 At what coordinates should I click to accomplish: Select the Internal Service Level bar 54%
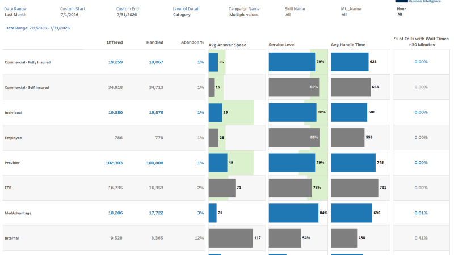[285, 238]
